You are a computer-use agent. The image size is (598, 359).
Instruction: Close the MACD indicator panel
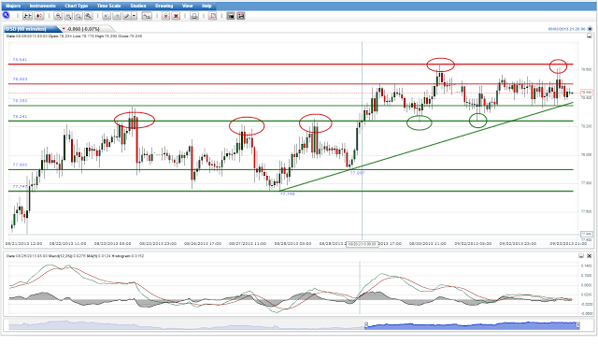[590, 256]
